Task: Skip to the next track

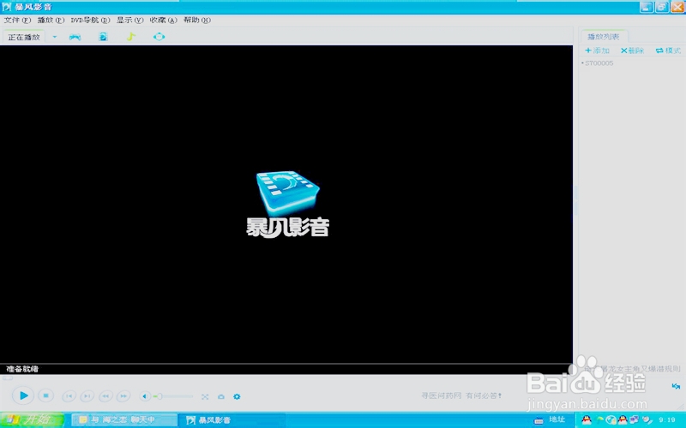Action: click(87, 396)
